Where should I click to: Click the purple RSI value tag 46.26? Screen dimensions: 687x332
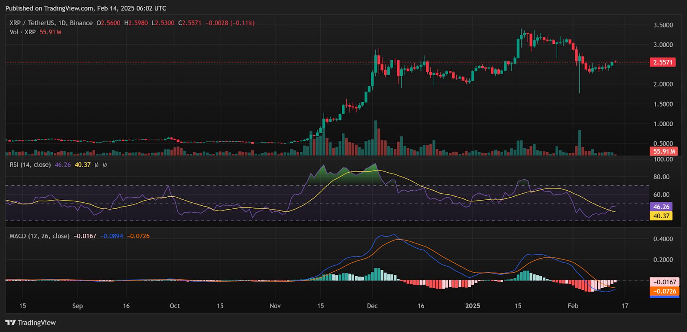pos(661,207)
